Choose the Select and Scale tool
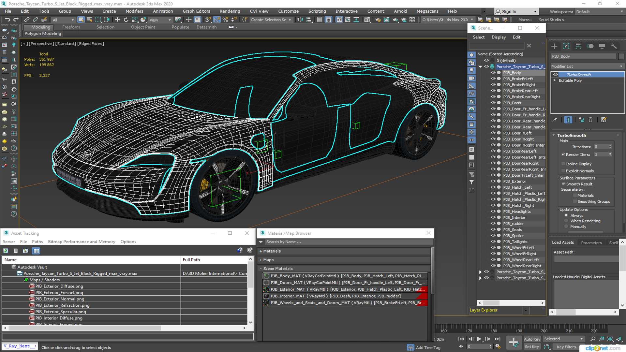Viewport: 626px width, 352px height. pos(134,20)
